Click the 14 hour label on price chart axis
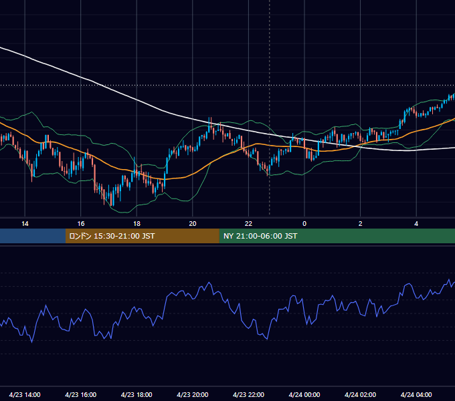The width and height of the screenshot is (455, 401). coord(25,224)
